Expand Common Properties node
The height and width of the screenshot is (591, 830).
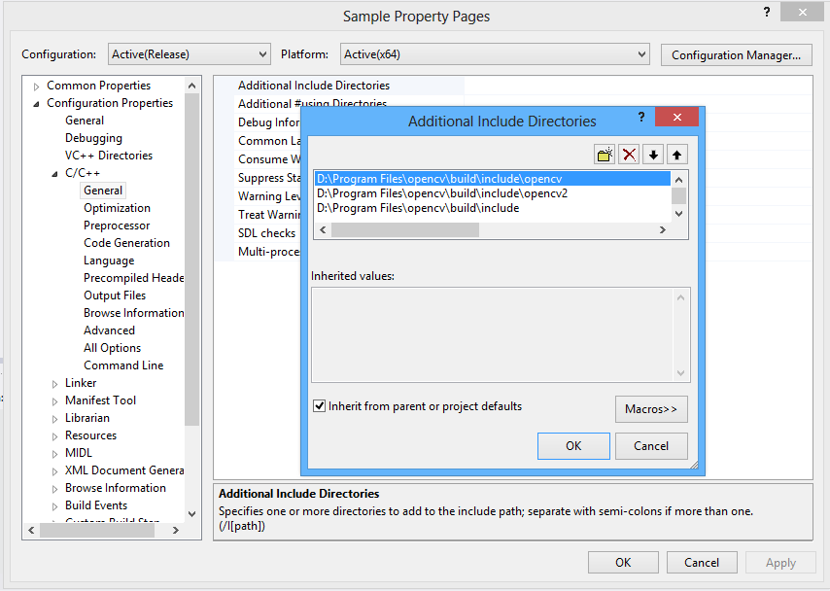point(37,86)
